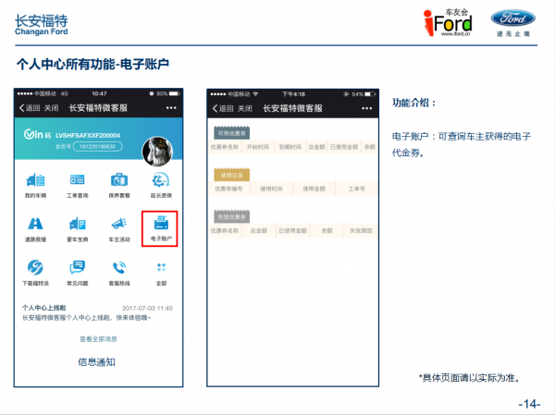Click 失效原因 column header
This screenshot has width=555, height=415.
click(361, 231)
